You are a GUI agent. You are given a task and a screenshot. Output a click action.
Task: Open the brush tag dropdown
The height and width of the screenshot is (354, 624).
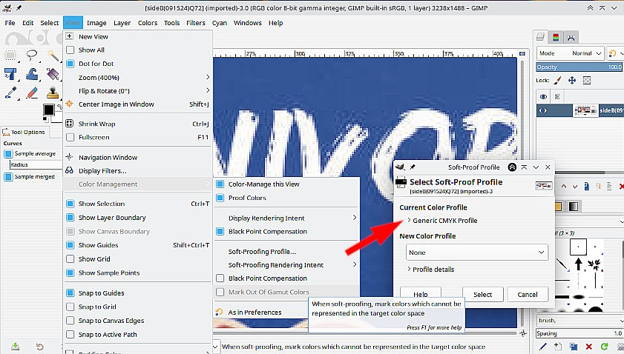pyautogui.click(x=621, y=320)
